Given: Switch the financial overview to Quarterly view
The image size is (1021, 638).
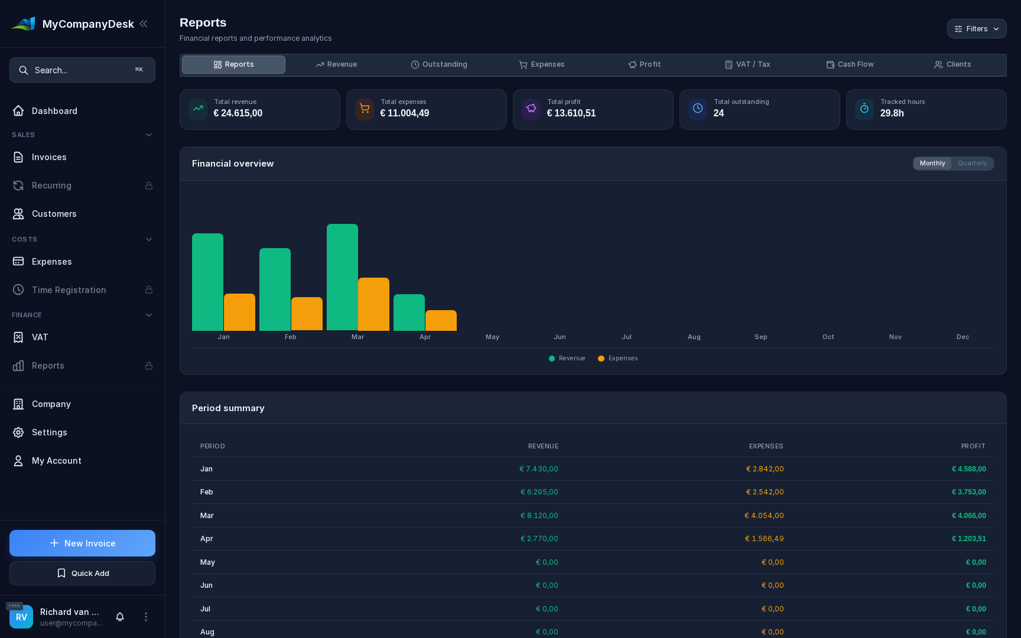Looking at the screenshot, I should pos(973,163).
